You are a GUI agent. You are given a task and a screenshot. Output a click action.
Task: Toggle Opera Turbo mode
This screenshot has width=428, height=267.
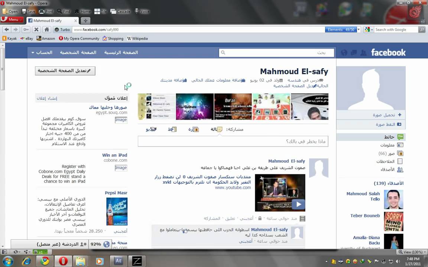coord(62,29)
